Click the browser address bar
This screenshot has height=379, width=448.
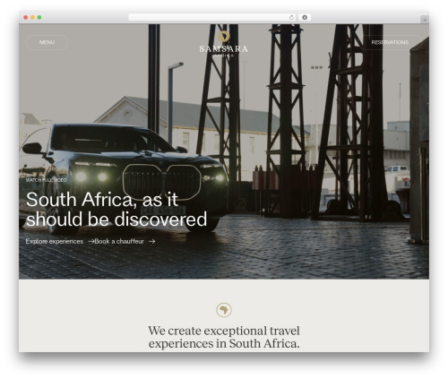[212, 18]
